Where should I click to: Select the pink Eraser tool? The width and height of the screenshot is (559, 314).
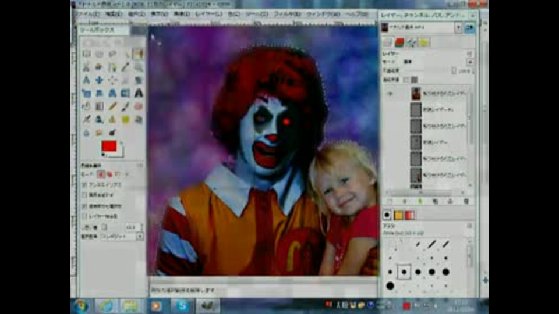pyautogui.click(x=139, y=106)
